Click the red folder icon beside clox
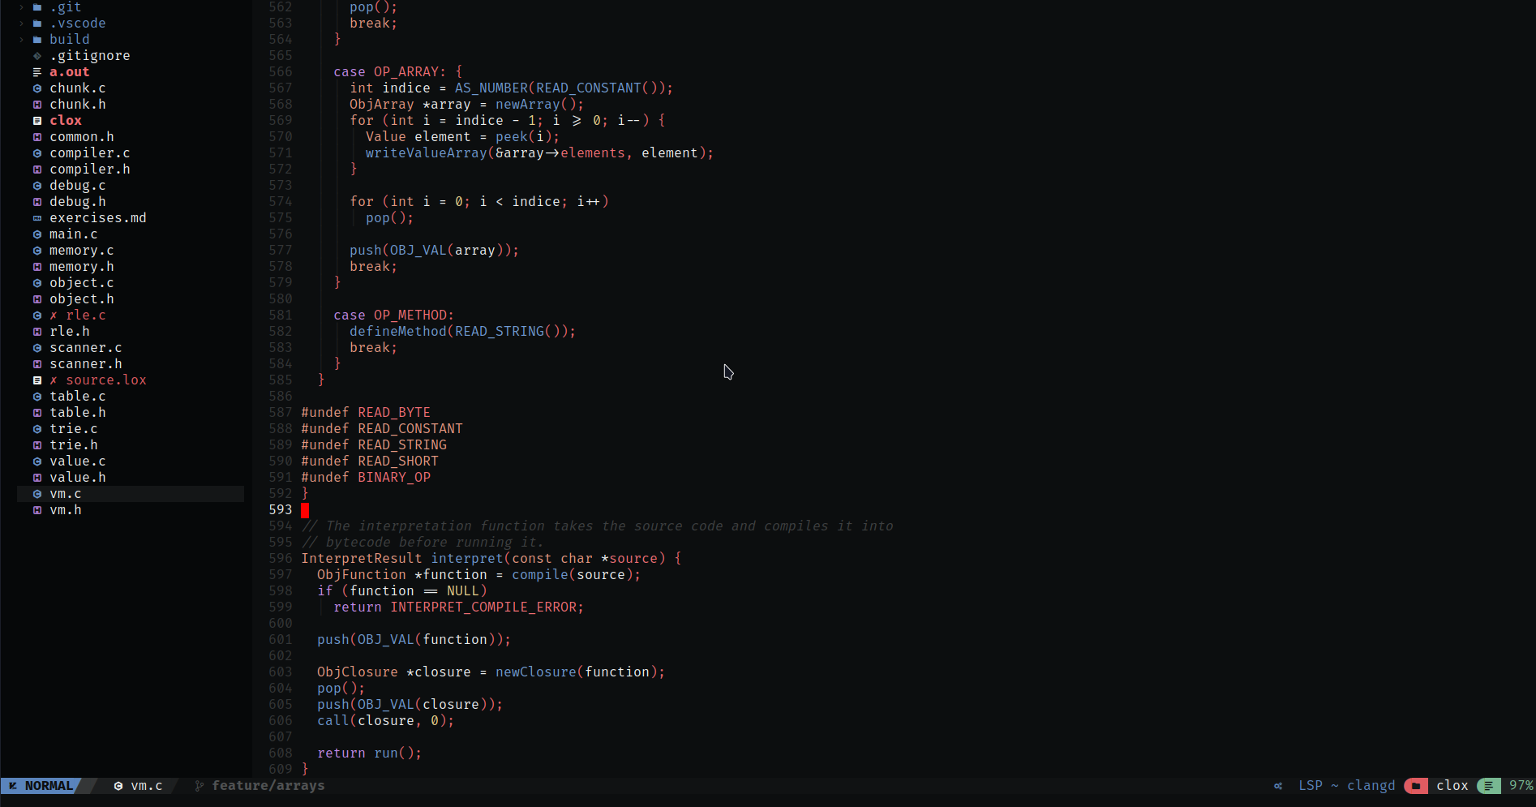The width and height of the screenshot is (1536, 807). [1416, 786]
